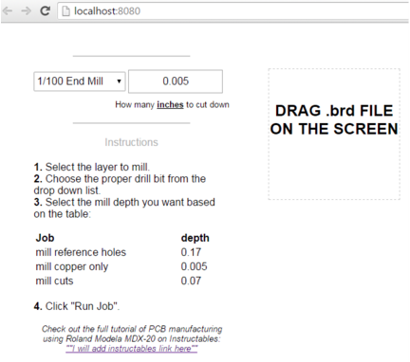The width and height of the screenshot is (410, 362).
Task: Reload the page with the refresh icon
Action: (46, 11)
